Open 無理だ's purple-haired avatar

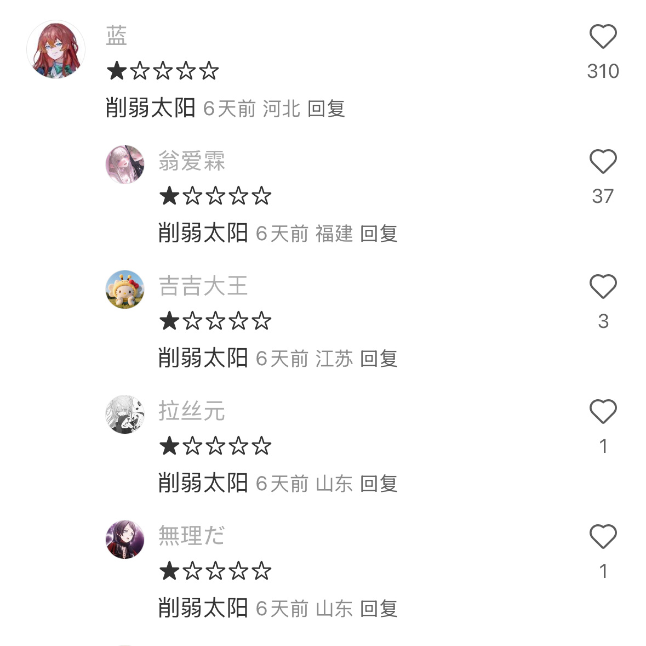tap(125, 539)
